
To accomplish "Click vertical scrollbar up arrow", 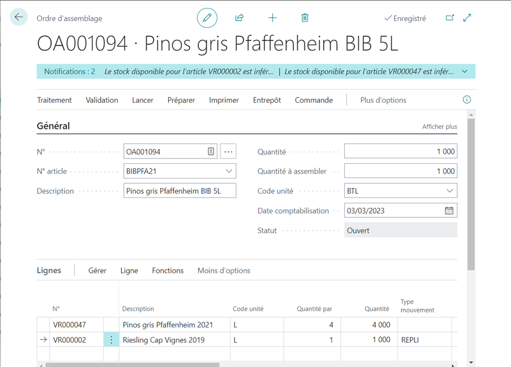I will tap(471, 115).
